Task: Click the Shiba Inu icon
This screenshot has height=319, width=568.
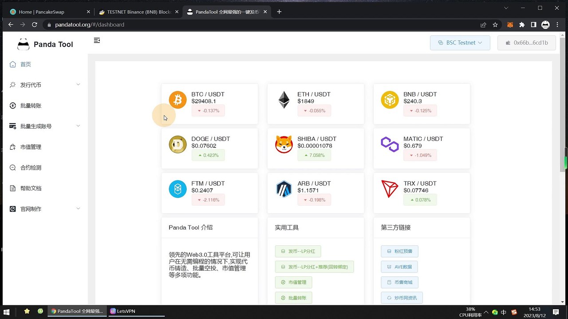Action: 284,144
